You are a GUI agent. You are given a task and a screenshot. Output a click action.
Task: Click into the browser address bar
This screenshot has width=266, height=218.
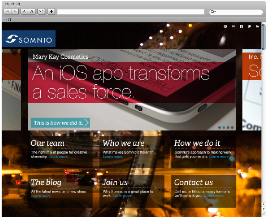[x=131, y=12]
